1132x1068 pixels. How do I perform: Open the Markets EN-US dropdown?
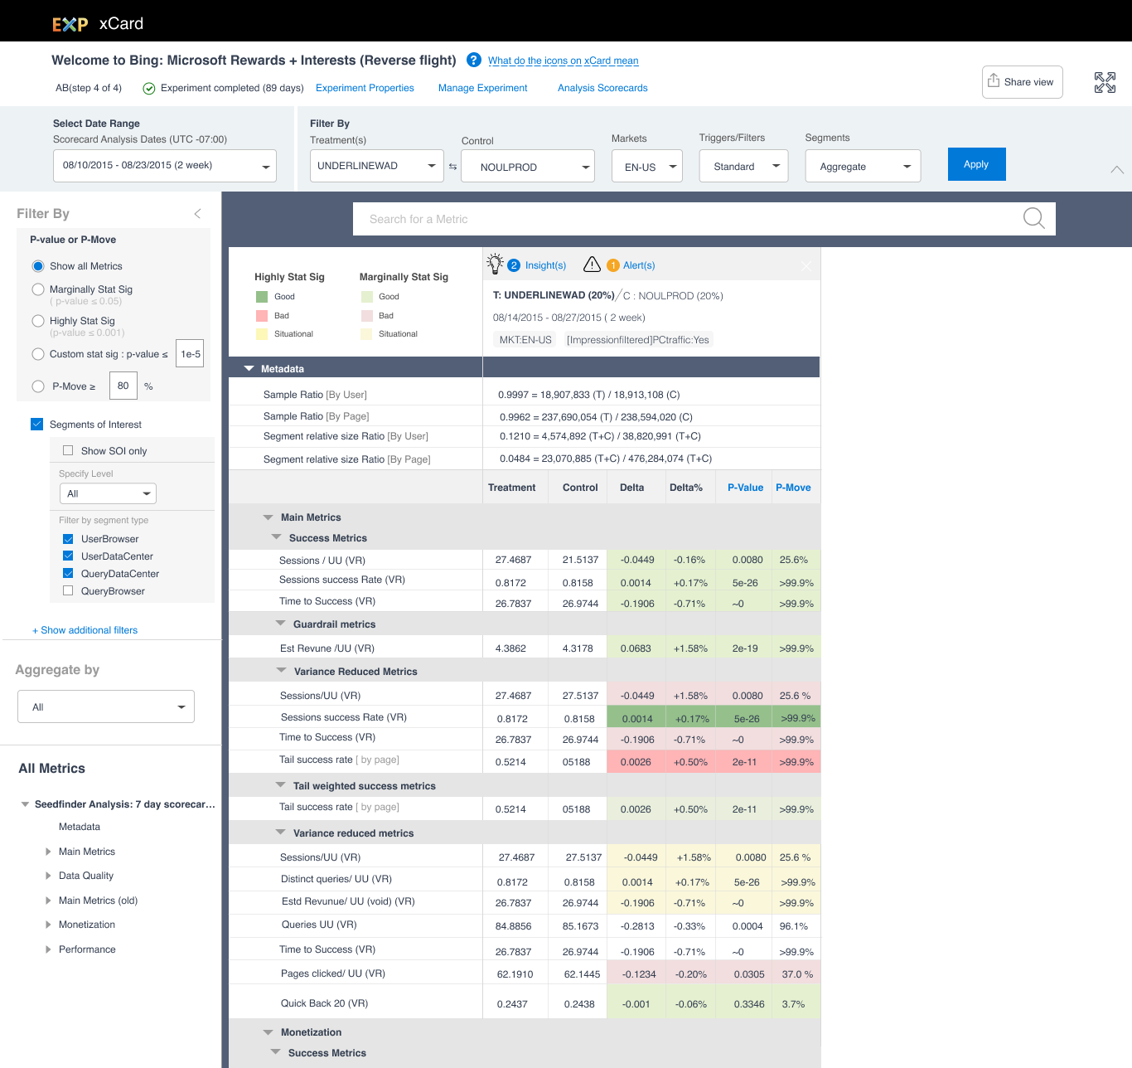pos(647,167)
